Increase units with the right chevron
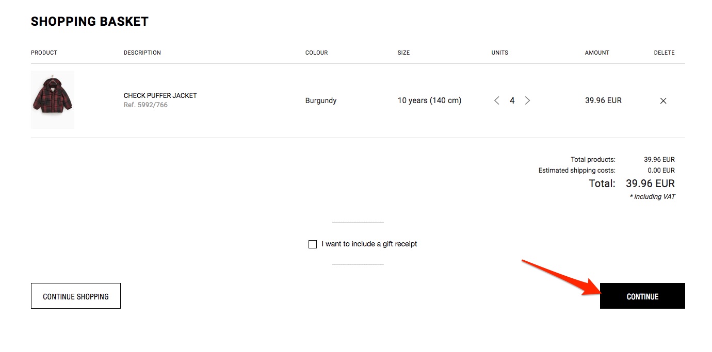The height and width of the screenshot is (352, 712). pos(527,101)
